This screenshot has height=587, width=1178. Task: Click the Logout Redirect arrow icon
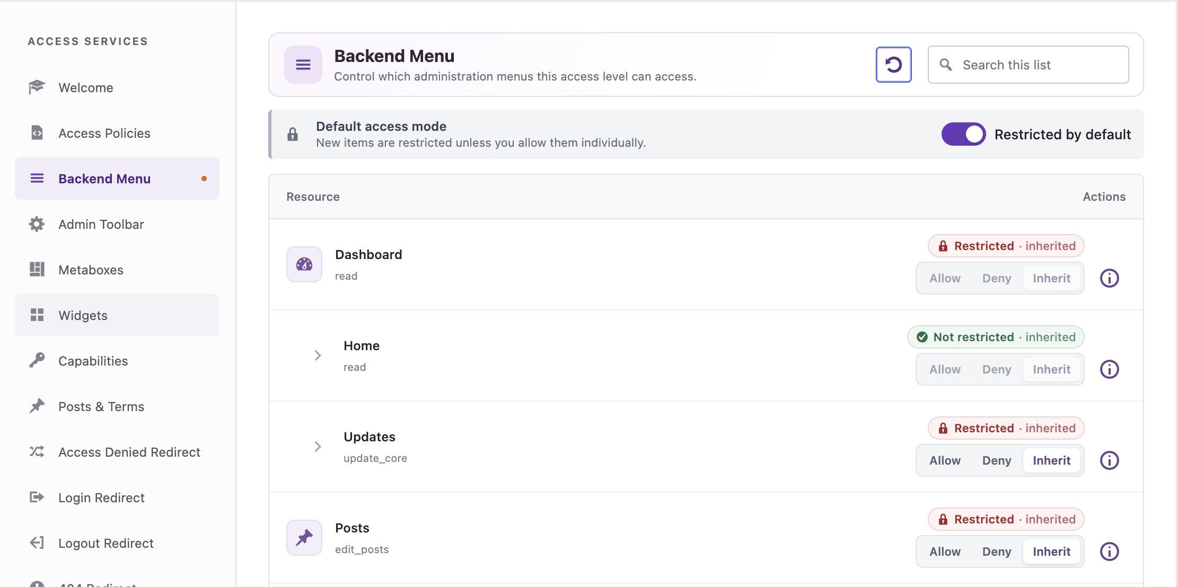tap(37, 542)
